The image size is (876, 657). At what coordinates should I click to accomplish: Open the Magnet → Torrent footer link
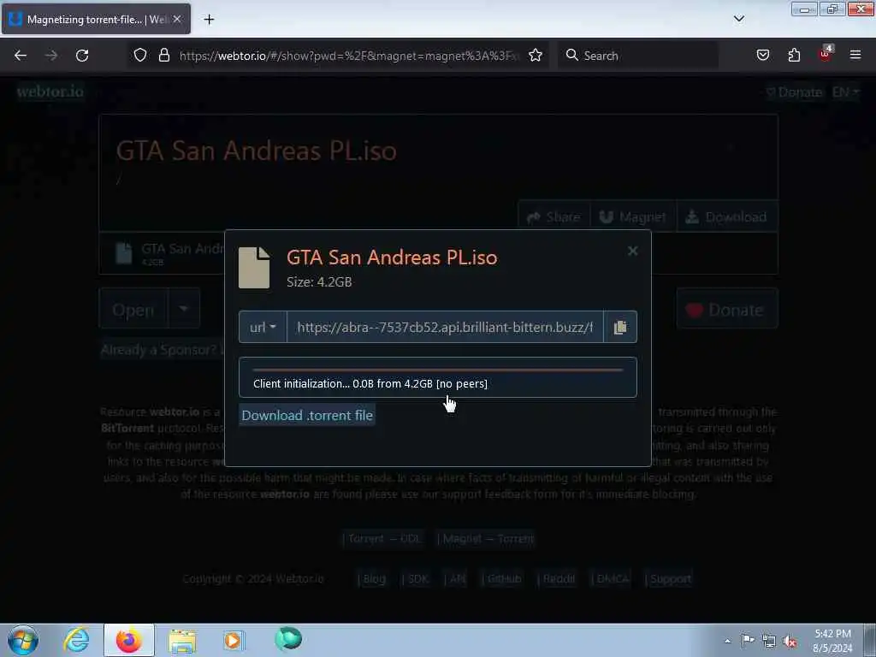pyautogui.click(x=486, y=539)
